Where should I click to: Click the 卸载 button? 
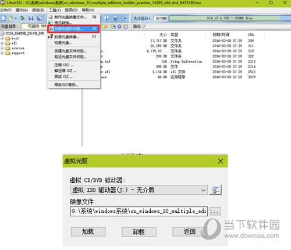[x=139, y=232]
